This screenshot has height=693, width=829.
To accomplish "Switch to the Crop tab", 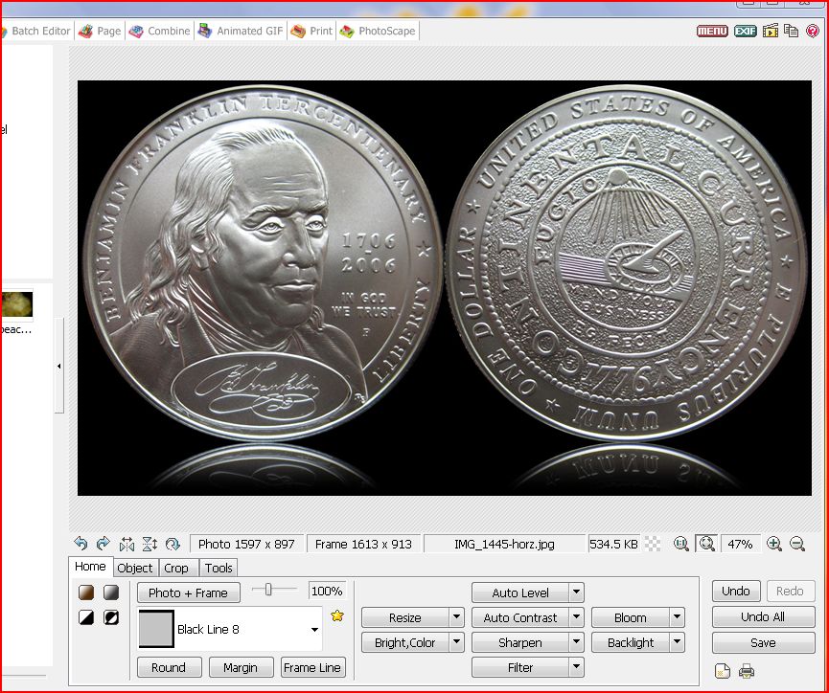I will (176, 568).
